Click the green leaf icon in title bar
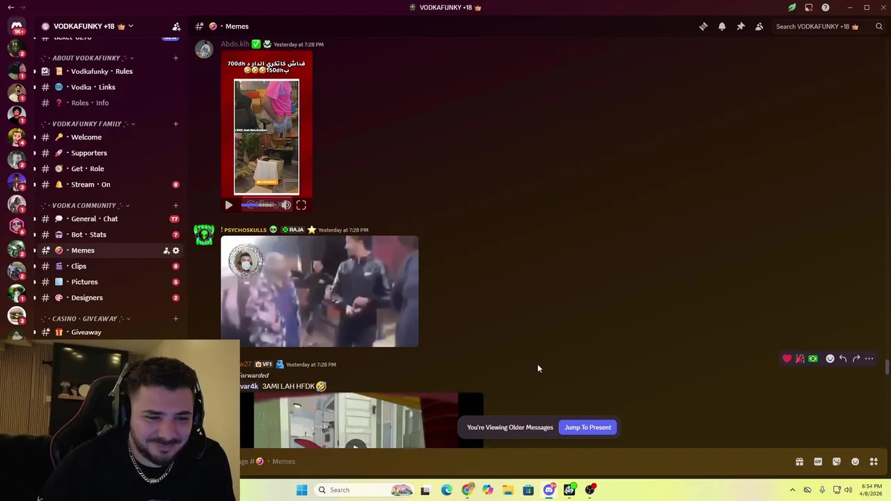The height and width of the screenshot is (501, 891). 792,8
